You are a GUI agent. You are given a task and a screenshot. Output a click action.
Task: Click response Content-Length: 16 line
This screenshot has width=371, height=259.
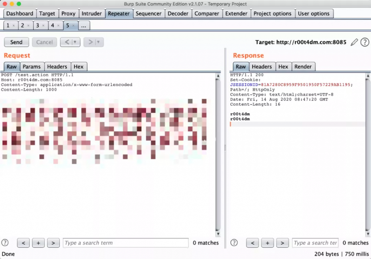coord(255,104)
